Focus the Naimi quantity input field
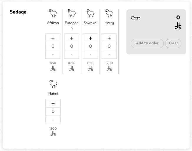192x151 pixels. [x=53, y=112]
